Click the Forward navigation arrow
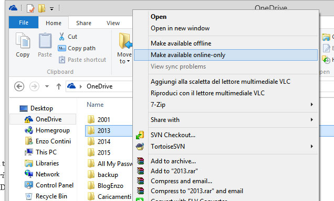Viewport: 334px width, 201px height. 34,86
